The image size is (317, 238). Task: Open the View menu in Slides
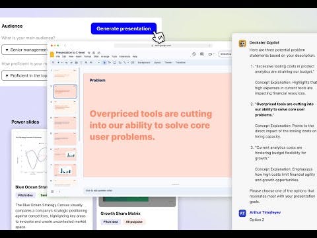click(71, 57)
